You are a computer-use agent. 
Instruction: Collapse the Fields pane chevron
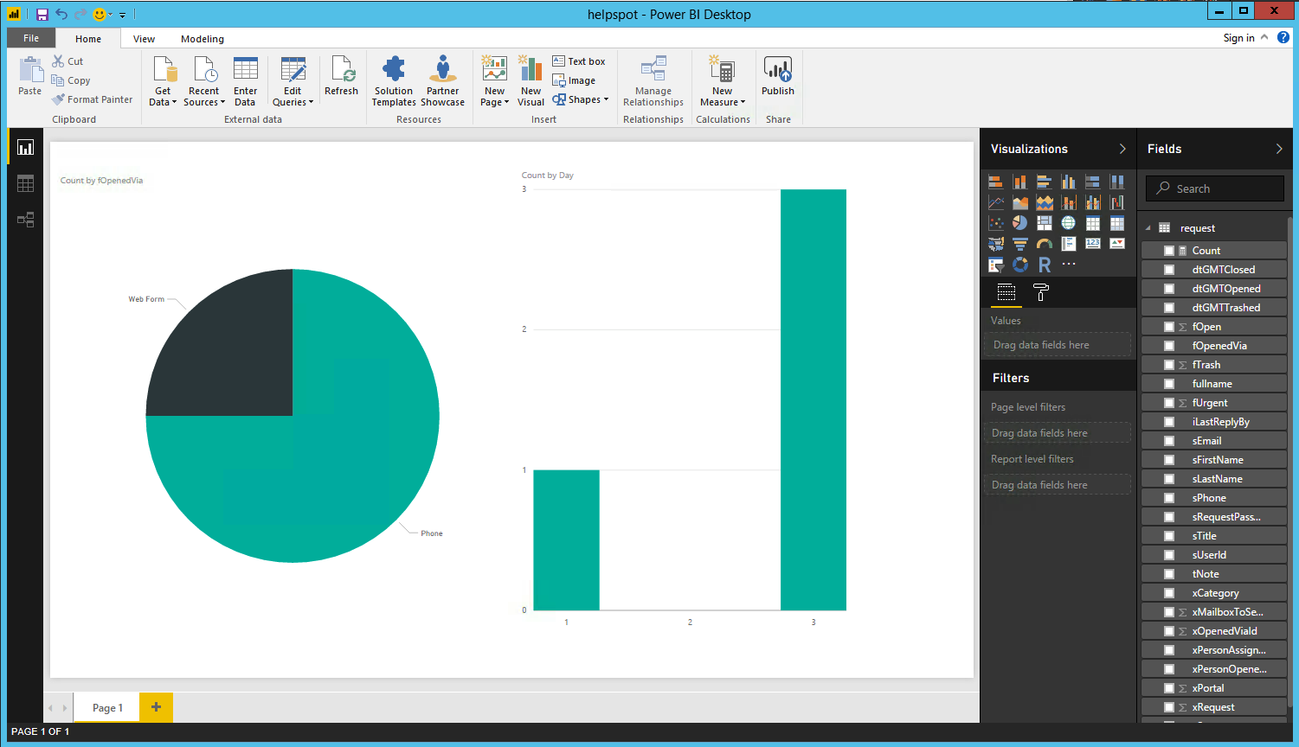[1279, 149]
